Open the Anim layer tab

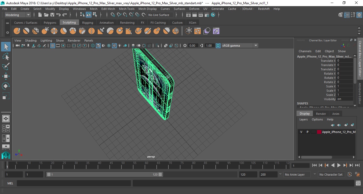(x=336, y=114)
